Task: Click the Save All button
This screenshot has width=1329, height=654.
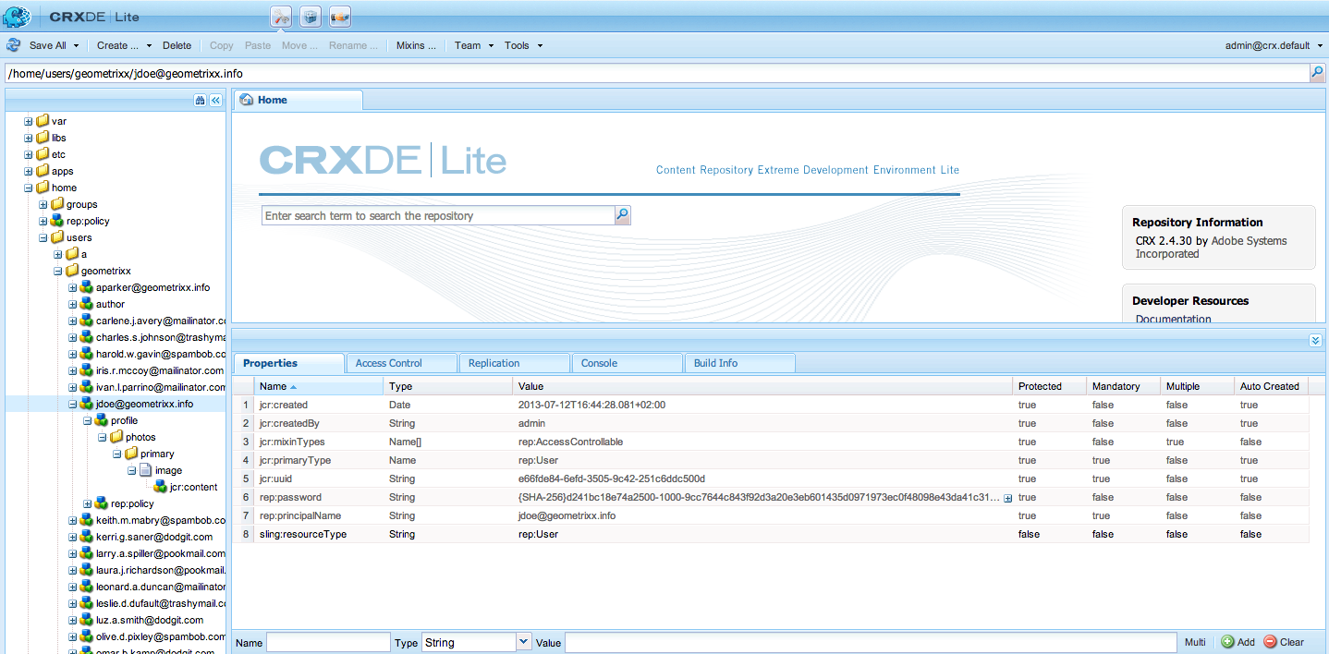Action: click(x=48, y=45)
